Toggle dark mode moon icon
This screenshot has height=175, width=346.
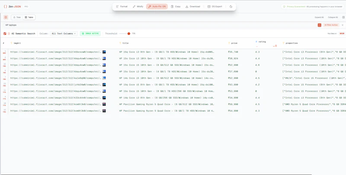tap(231, 6)
